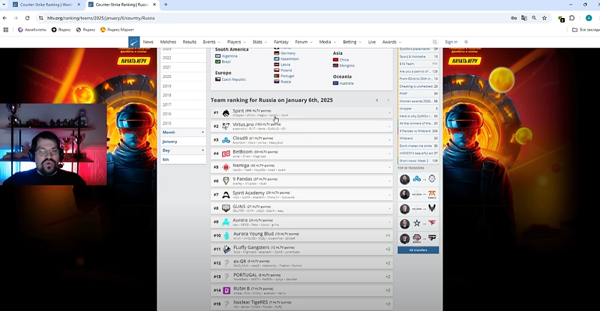Go to previous ranking date arrow
Screen dimensions: 600x311
click(377, 100)
